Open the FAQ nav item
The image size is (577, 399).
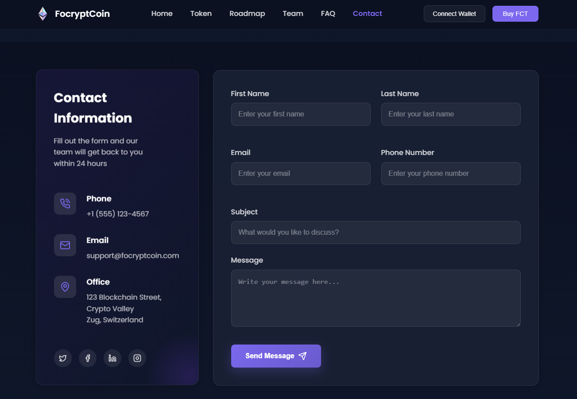pyautogui.click(x=328, y=14)
